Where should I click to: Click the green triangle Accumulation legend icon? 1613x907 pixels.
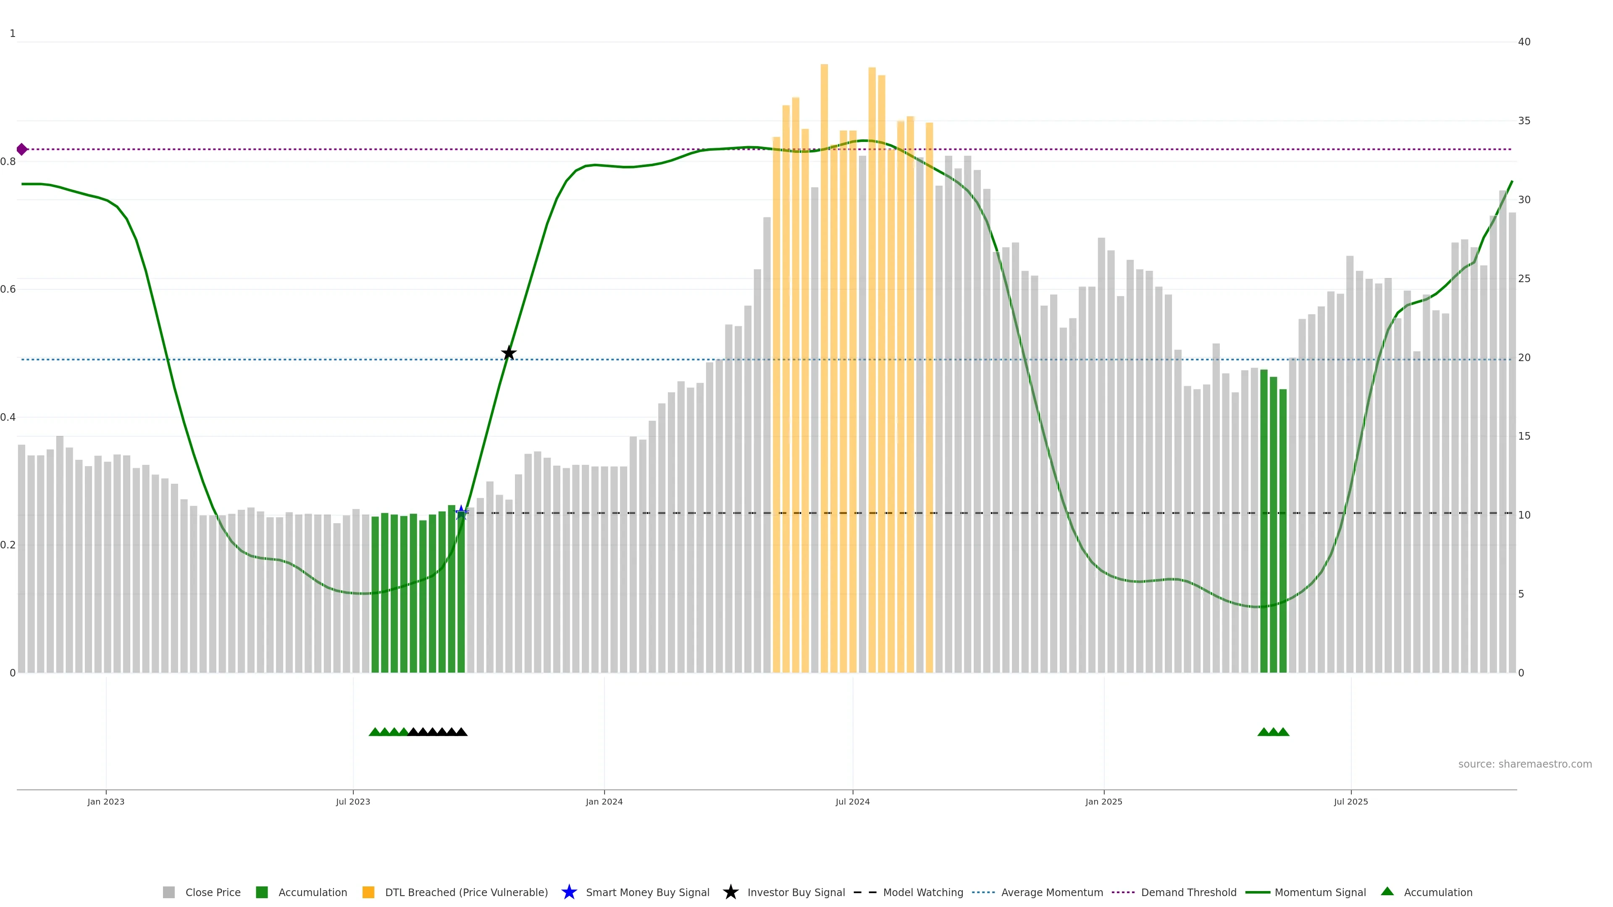(1387, 892)
